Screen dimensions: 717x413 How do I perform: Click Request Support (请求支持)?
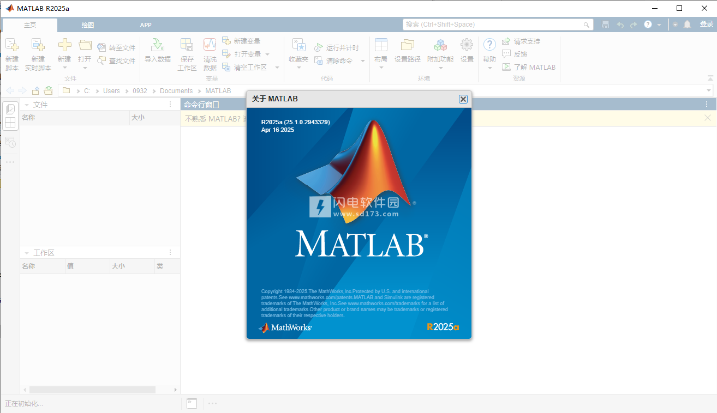click(521, 41)
